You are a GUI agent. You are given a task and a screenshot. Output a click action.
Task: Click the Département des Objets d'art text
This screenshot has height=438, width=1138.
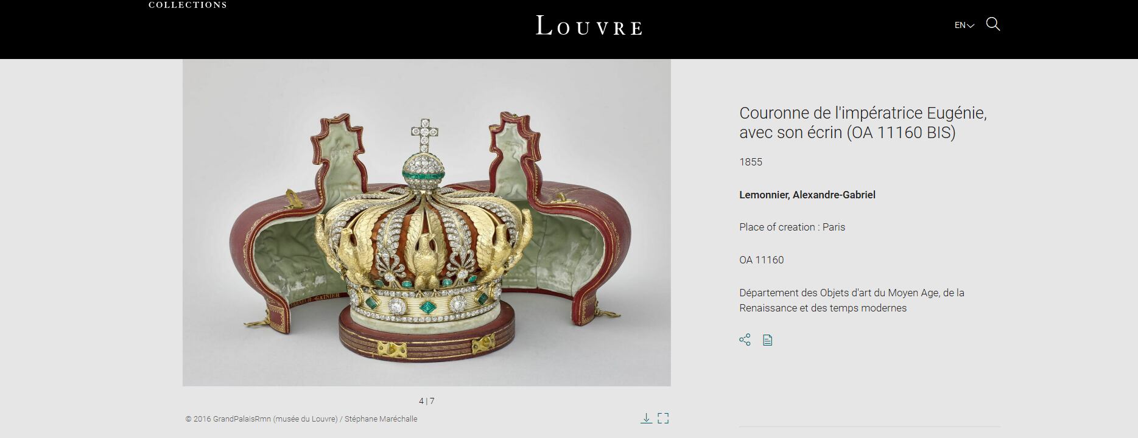tap(852, 301)
